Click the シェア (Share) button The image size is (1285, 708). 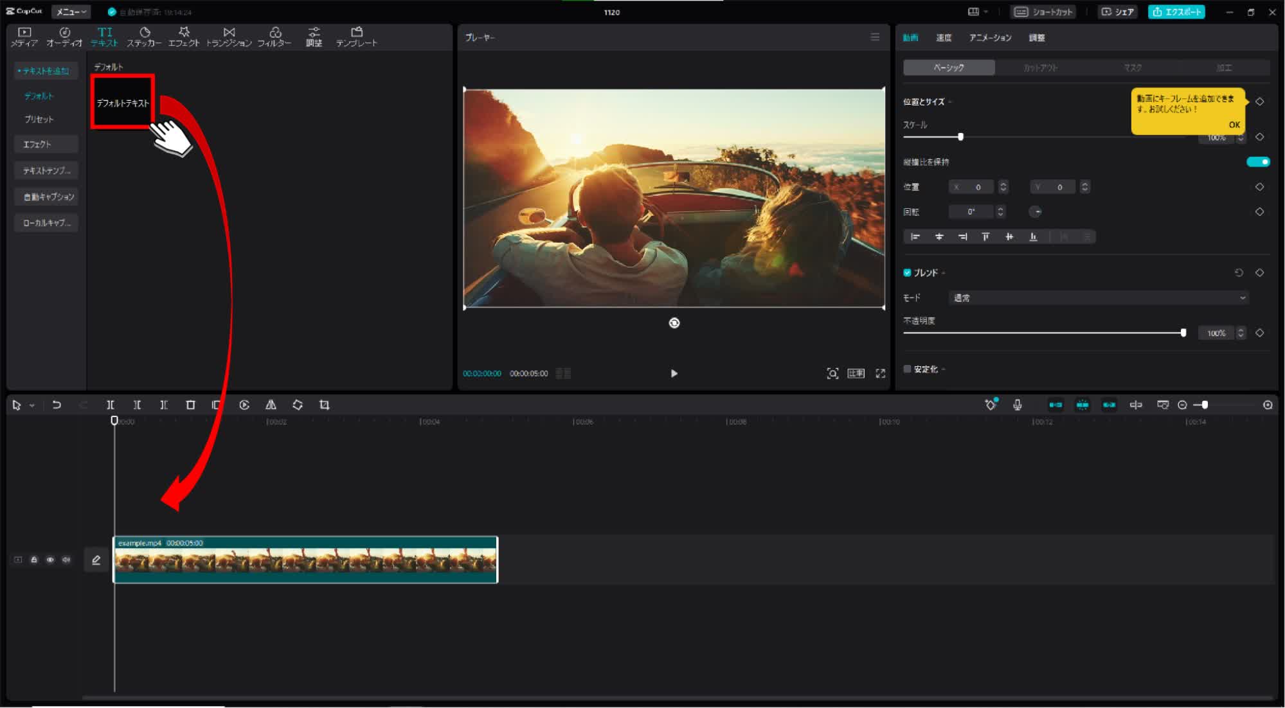(x=1119, y=12)
